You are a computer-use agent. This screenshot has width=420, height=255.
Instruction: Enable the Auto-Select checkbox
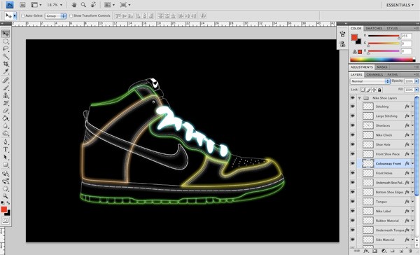23,16
